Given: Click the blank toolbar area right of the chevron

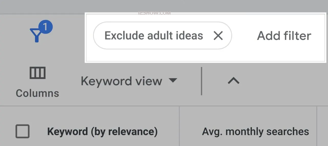Looking at the screenshot, I should (283, 82).
